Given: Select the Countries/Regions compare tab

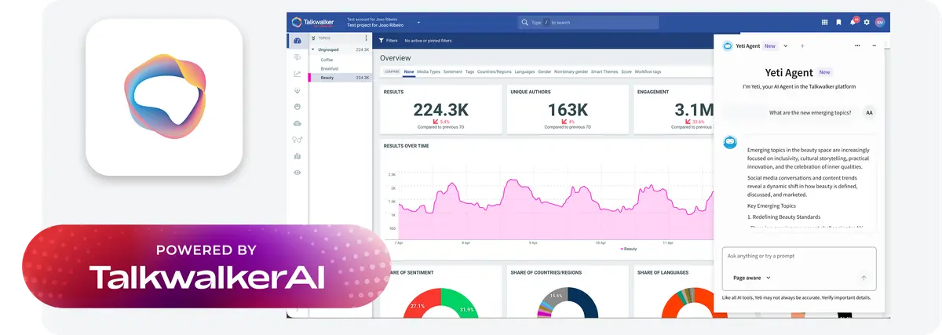Looking at the screenshot, I should (495, 71).
